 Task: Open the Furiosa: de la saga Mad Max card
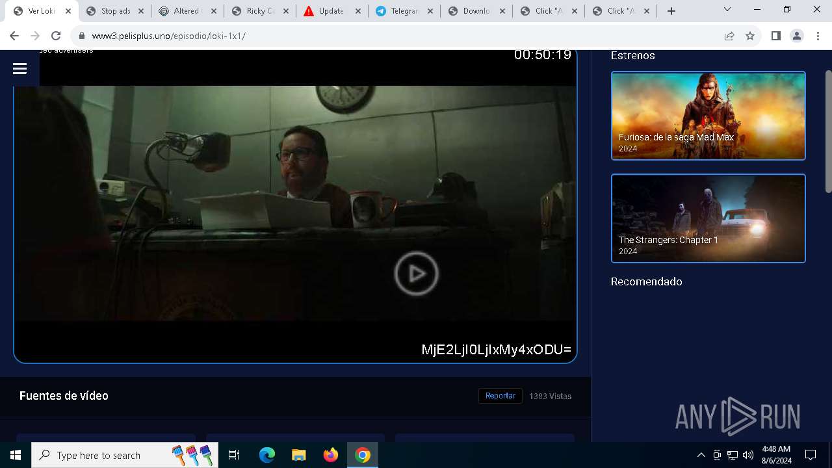pyautogui.click(x=708, y=116)
